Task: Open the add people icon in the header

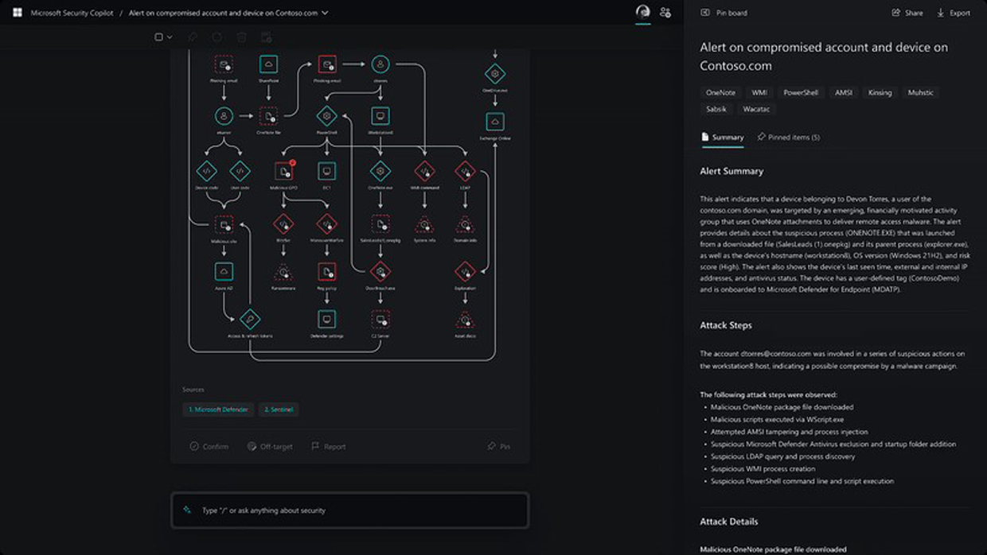Action: 665,13
